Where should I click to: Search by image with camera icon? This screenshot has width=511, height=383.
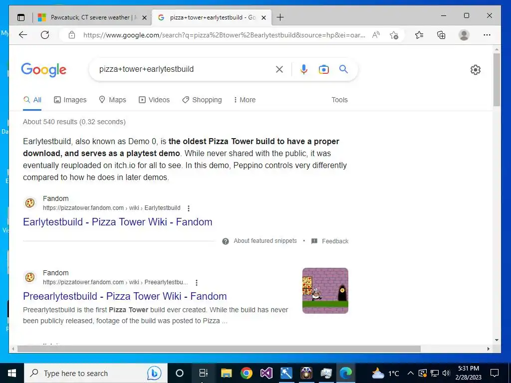coord(323,69)
